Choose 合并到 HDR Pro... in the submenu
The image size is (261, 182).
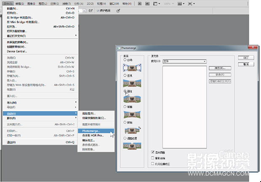(96, 135)
